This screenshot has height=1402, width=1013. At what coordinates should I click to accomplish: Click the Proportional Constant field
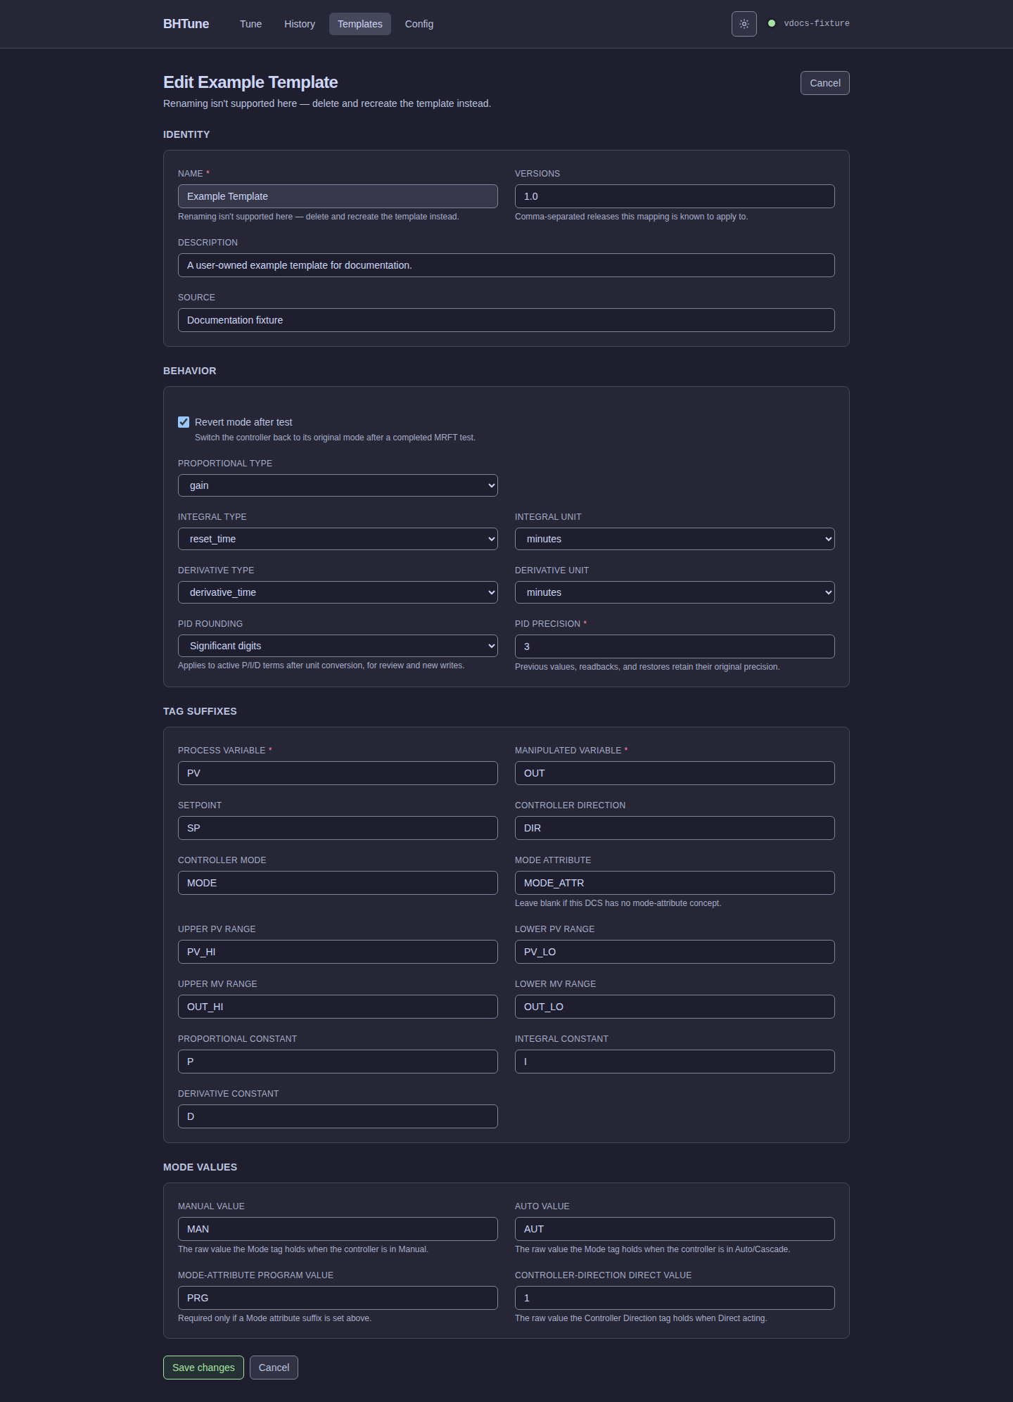(x=338, y=1062)
